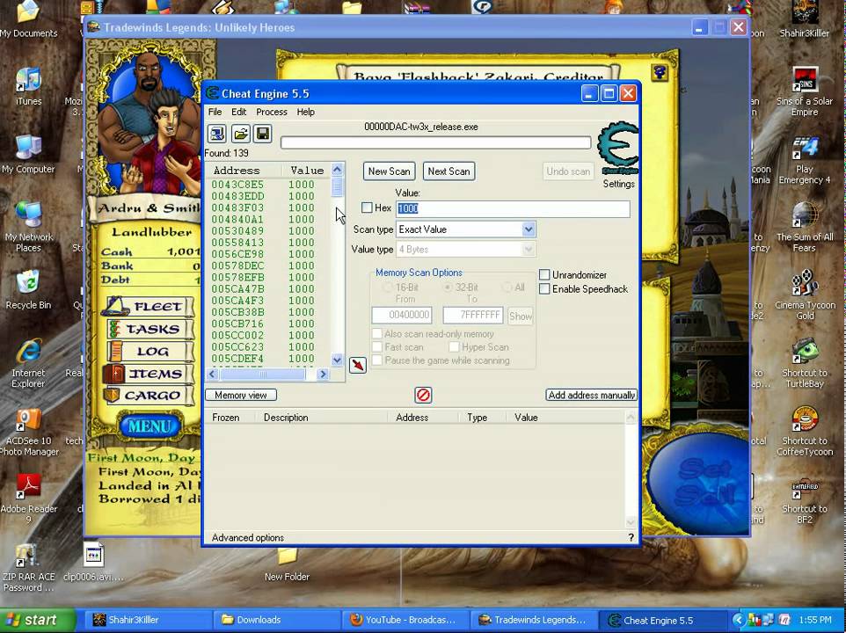Toggle Fast scan checkbox

[377, 346]
